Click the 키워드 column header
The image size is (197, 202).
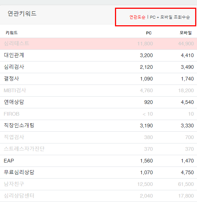click(x=11, y=33)
